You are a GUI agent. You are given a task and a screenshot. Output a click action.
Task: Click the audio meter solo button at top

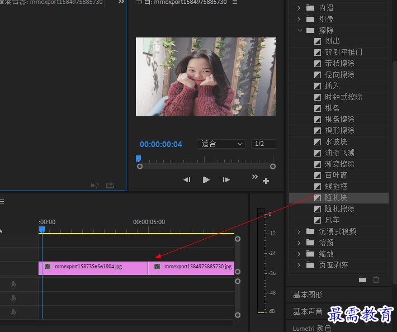click(261, 211)
